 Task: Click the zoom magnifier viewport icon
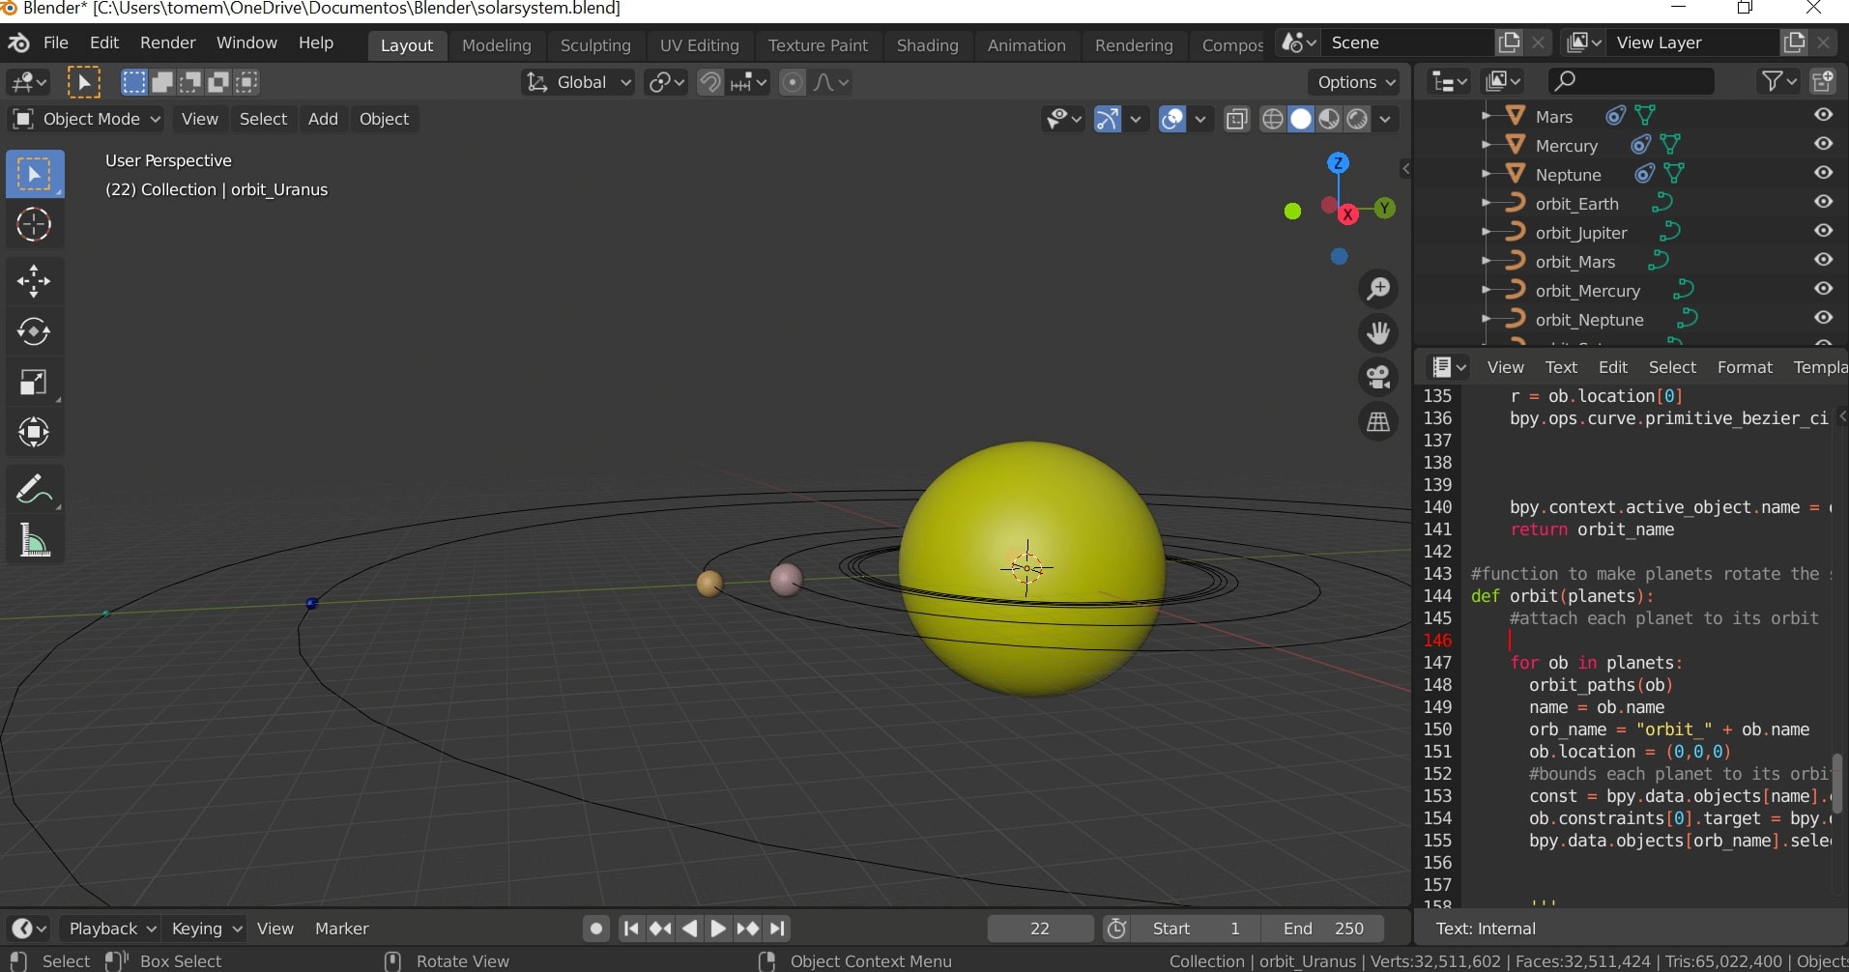click(x=1378, y=289)
